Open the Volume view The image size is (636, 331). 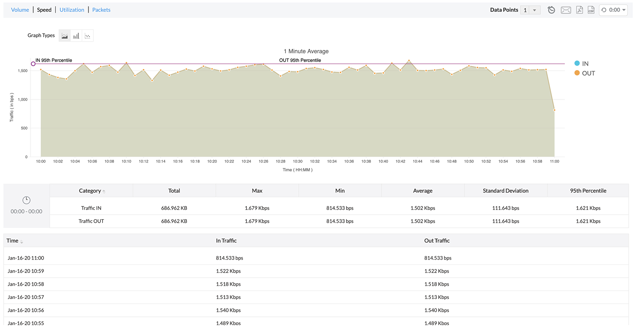click(20, 10)
